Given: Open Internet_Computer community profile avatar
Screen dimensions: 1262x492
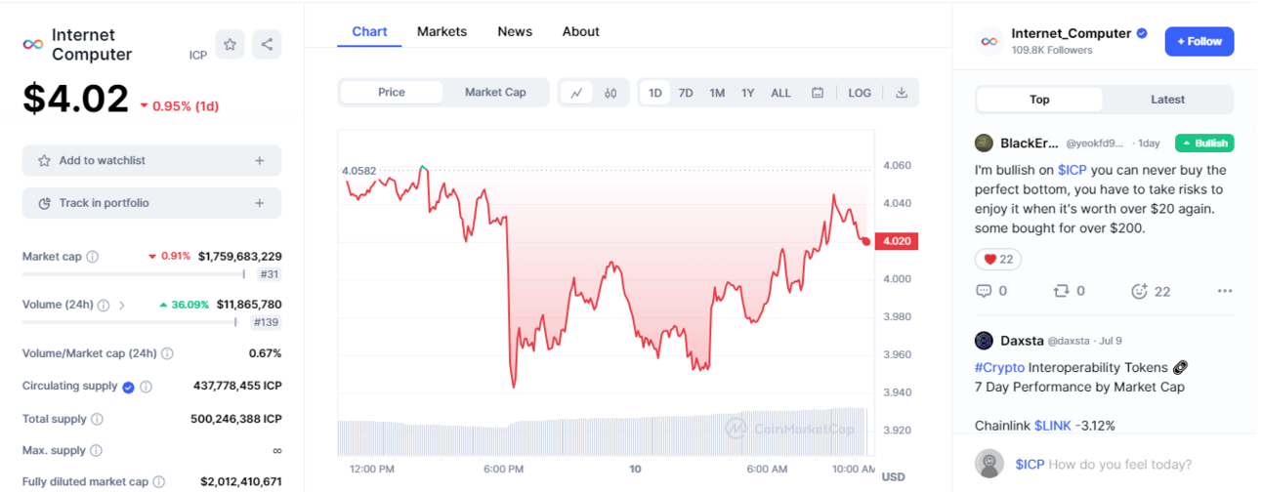Looking at the screenshot, I should [989, 41].
